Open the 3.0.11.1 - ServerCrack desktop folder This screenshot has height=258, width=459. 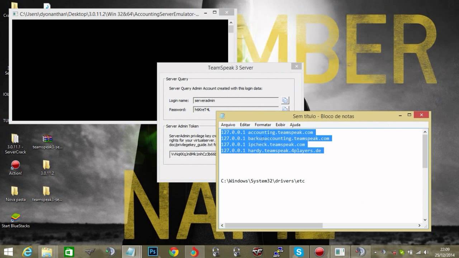coord(15,143)
